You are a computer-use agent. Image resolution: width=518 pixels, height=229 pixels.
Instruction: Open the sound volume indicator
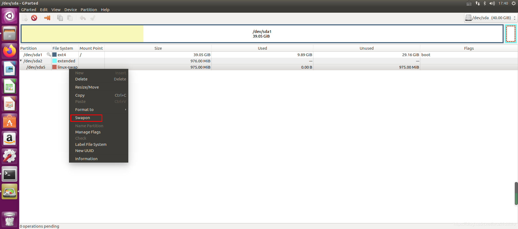click(492, 3)
